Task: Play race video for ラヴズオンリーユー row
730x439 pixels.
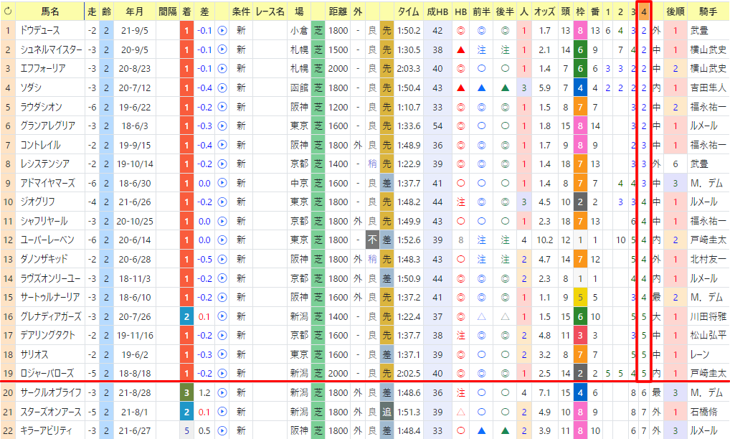Action: tap(222, 278)
